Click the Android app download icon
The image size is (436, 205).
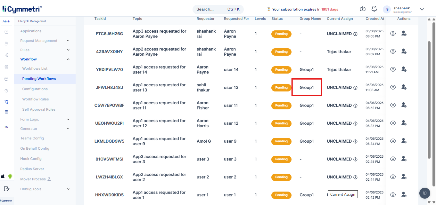(x=10, y=176)
